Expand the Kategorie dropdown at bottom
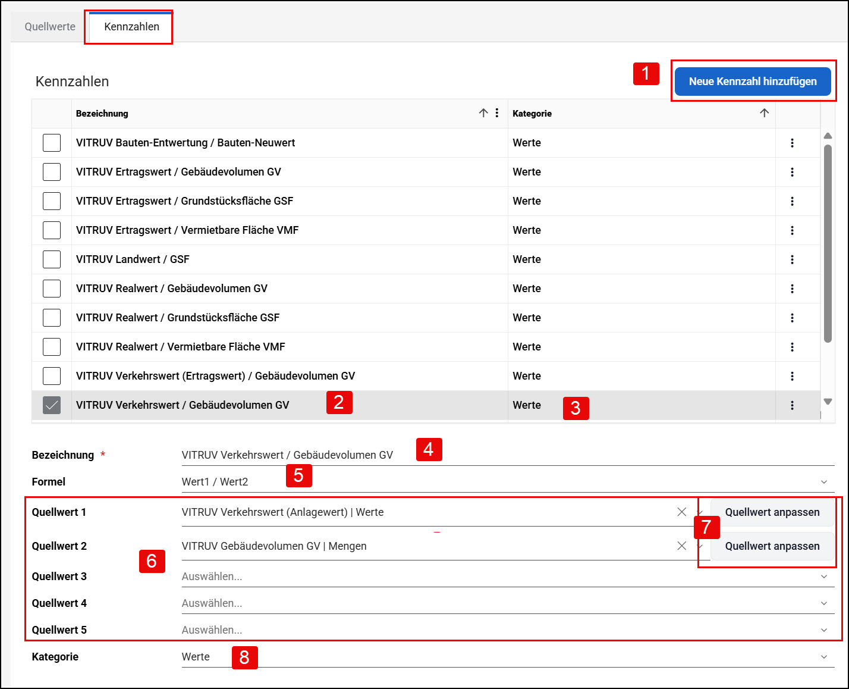 click(x=824, y=657)
